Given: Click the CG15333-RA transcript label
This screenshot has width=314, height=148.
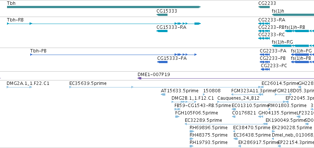Looking at the screenshot, I should [172, 27].
